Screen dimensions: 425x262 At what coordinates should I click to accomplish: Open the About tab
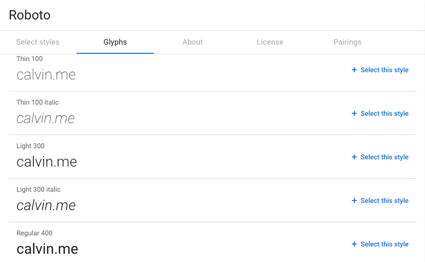click(192, 42)
